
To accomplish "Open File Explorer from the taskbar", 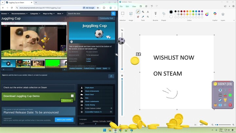I will [110, 130].
